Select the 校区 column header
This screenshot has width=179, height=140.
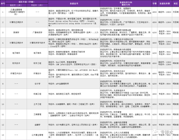click(175, 4)
